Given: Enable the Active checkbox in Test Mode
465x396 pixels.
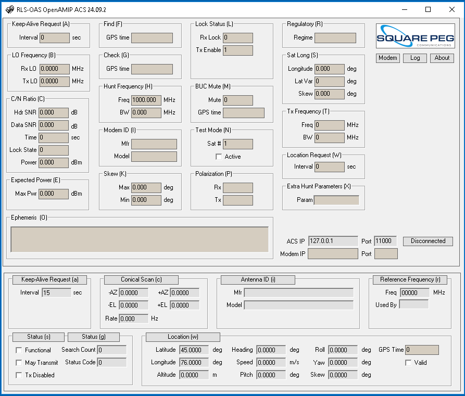Looking at the screenshot, I should point(219,157).
